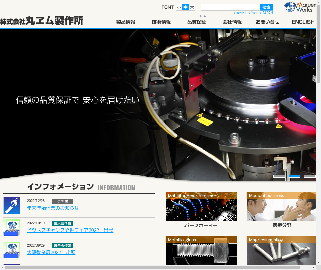
Task: Select the first slideshow indicator bar
Action: tap(279, 176)
